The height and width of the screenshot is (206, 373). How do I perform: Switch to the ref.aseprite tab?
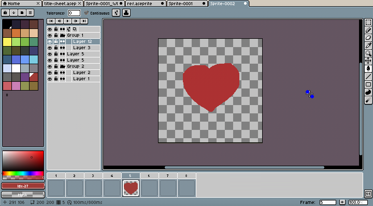[146, 4]
